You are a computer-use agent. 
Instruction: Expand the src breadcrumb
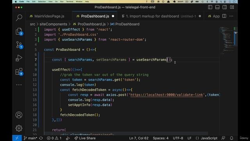32,24
